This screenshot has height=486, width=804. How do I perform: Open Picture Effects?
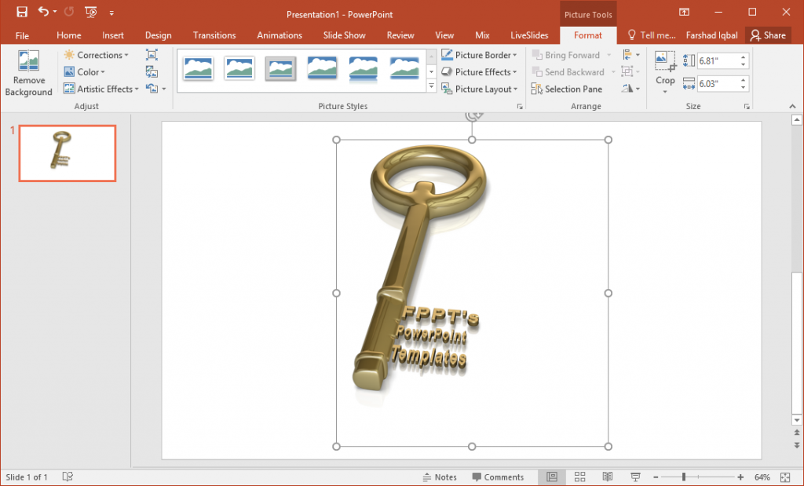480,71
